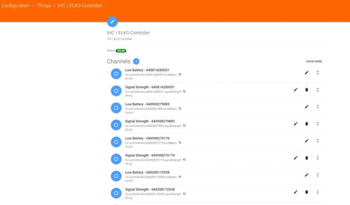
Task: Edit the Signal Strength - 640814280051 channel
Action: click(295, 89)
